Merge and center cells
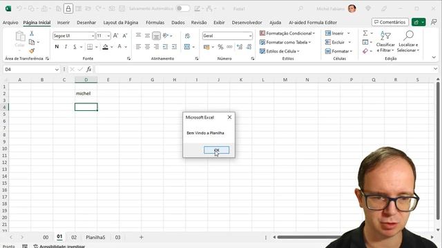The width and height of the screenshot is (442, 248). (x=187, y=47)
